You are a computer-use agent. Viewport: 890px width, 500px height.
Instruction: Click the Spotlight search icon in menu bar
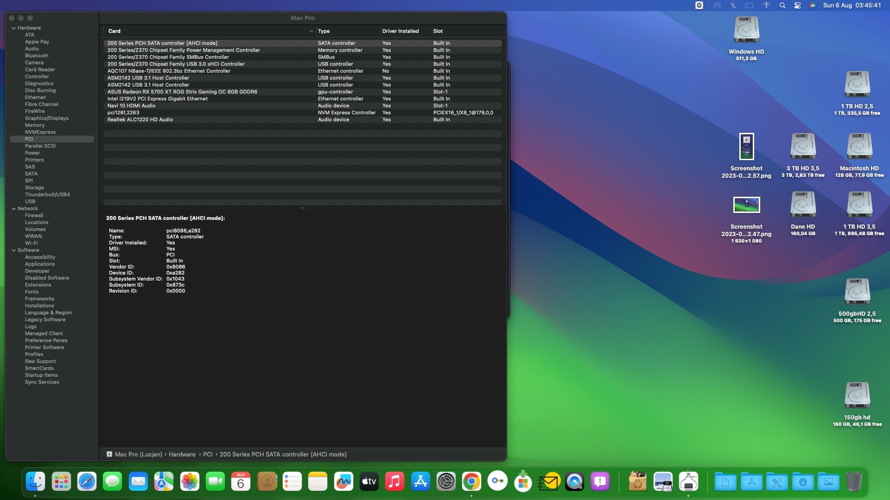pos(782,6)
